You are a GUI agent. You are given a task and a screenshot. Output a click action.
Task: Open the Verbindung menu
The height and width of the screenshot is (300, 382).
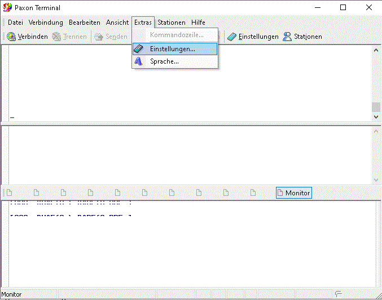pos(46,23)
